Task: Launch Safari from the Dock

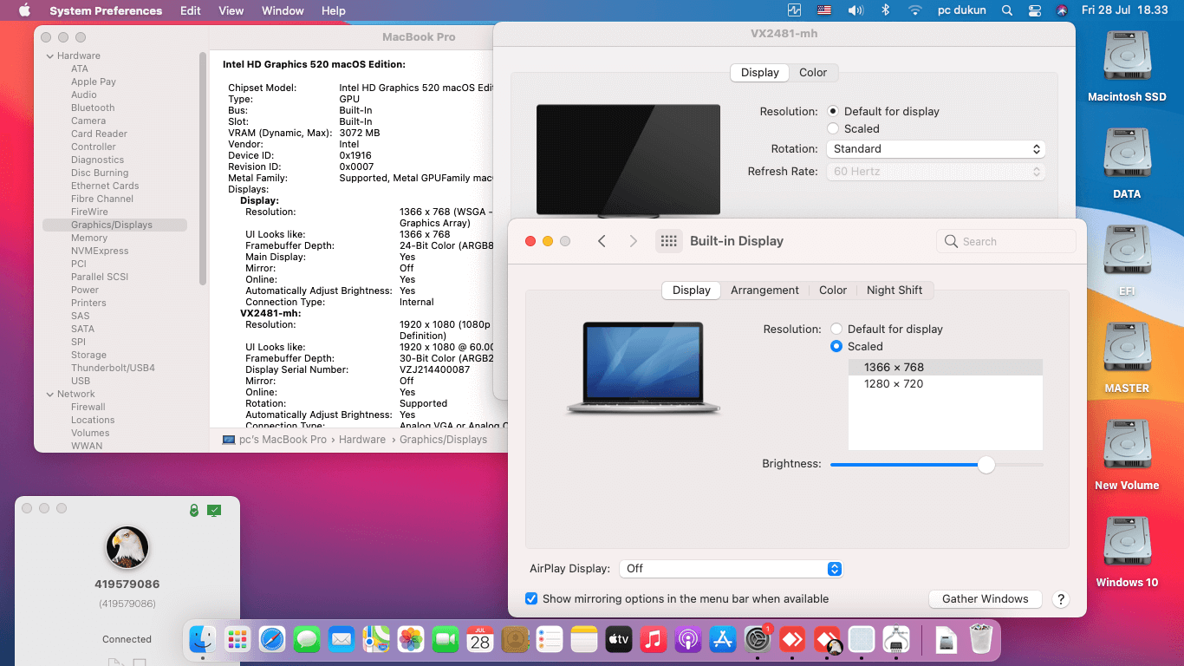Action: click(272, 640)
